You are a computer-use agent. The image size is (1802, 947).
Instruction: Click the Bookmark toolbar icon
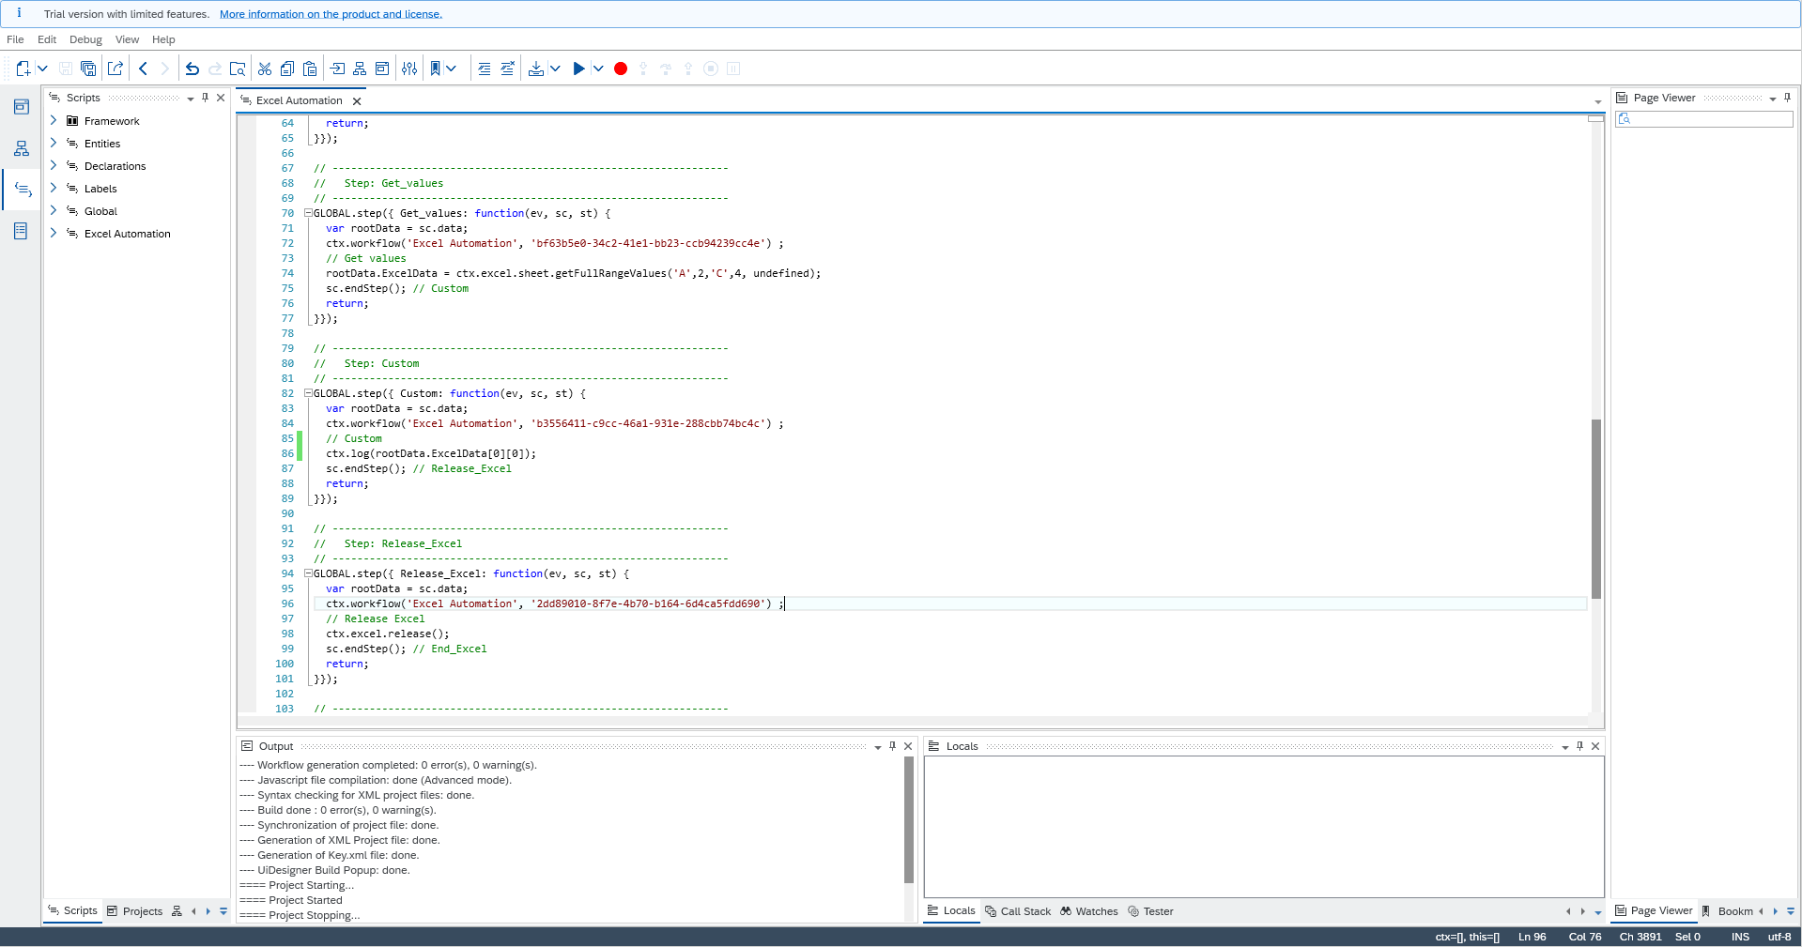click(436, 69)
